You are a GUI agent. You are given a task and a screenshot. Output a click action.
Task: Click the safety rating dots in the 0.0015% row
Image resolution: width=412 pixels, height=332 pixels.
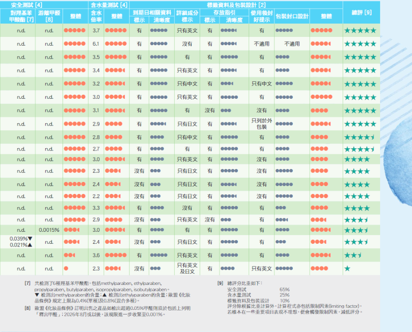(x=72, y=230)
